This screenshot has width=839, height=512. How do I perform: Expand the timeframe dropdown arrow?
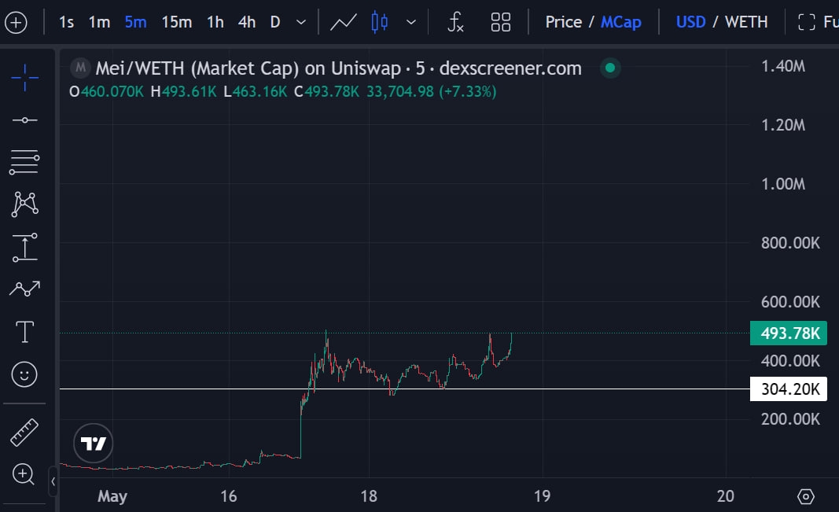pyautogui.click(x=301, y=23)
